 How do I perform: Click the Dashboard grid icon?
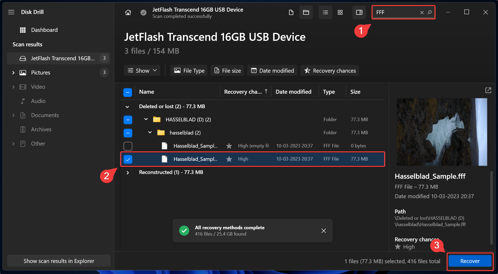tap(23, 30)
